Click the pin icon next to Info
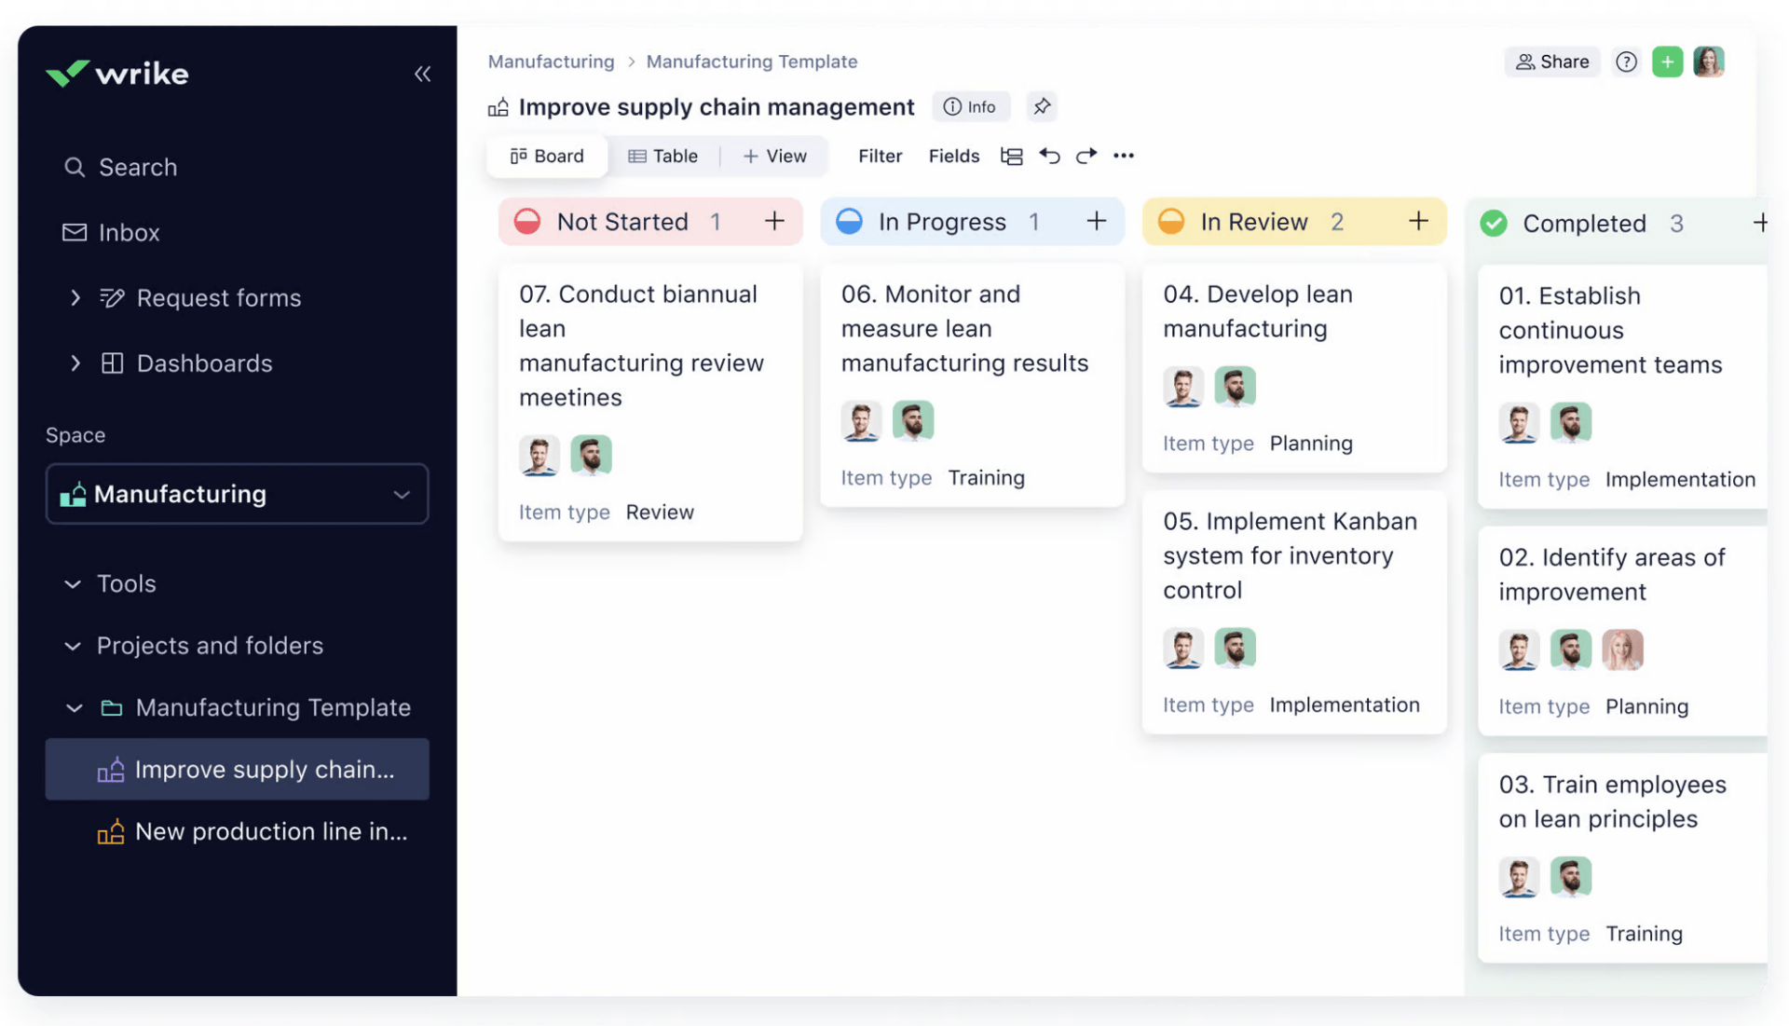The width and height of the screenshot is (1789, 1026). tap(1042, 106)
